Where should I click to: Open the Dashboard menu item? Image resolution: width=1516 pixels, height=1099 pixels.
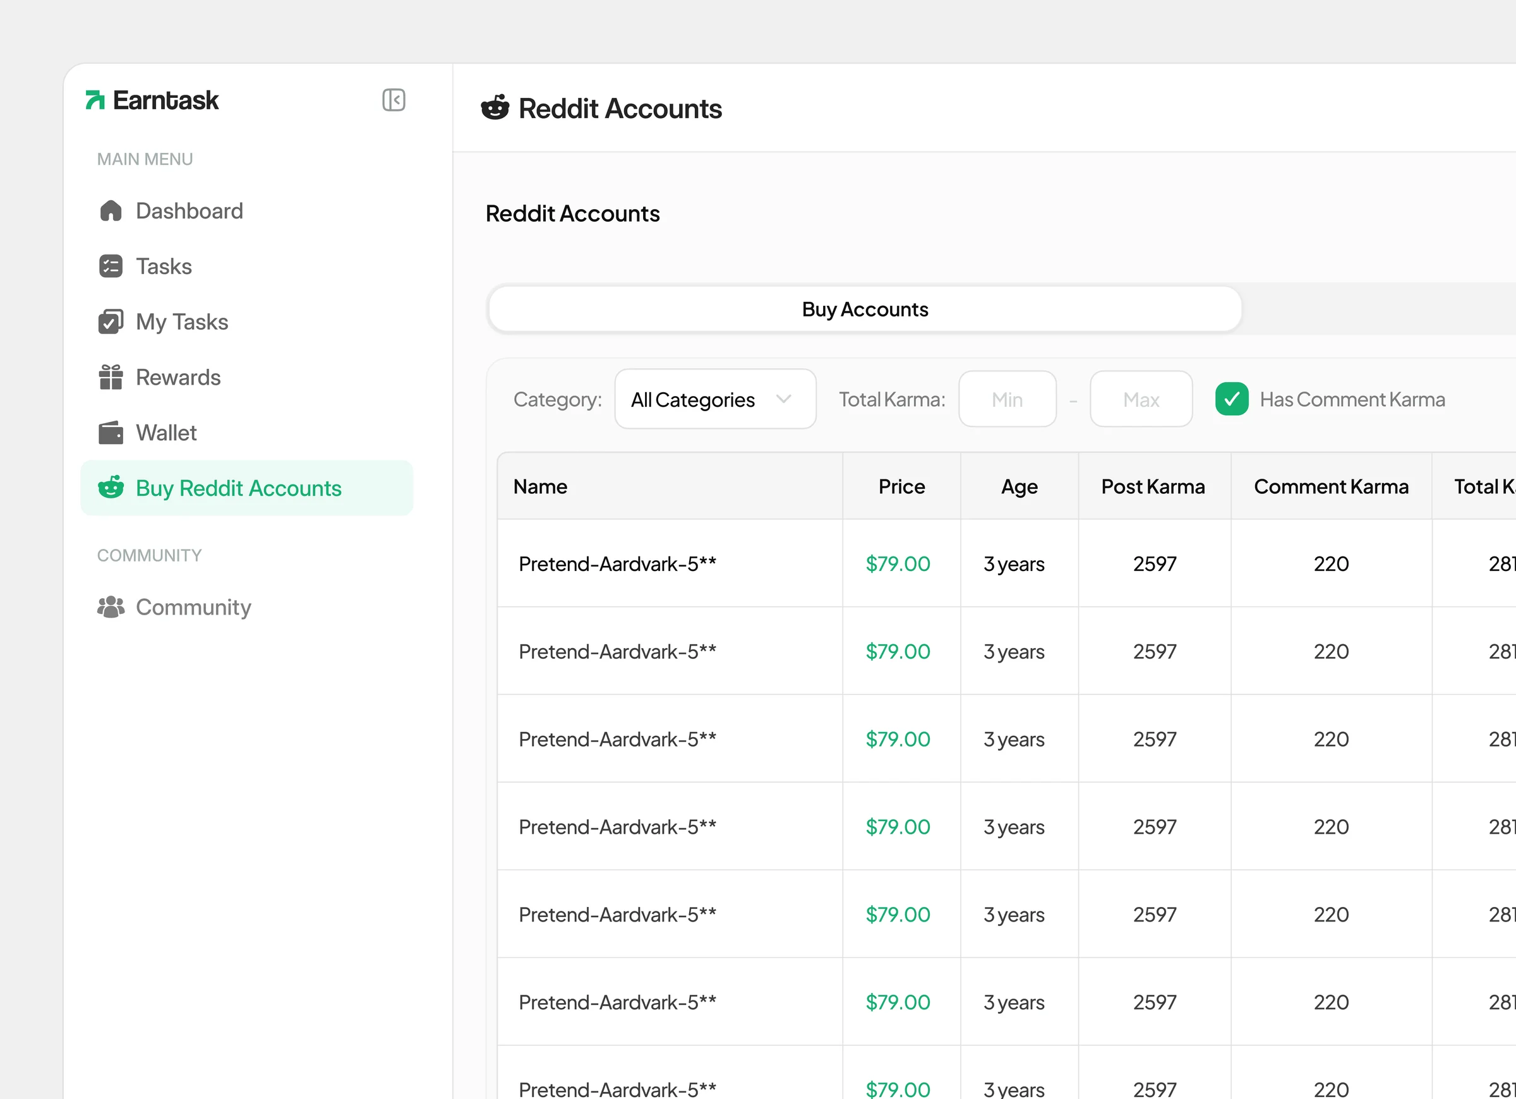click(x=246, y=210)
